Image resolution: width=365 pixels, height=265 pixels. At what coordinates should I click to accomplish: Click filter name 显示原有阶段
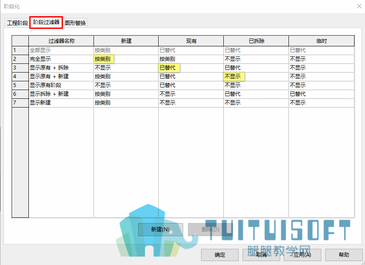(x=61, y=85)
